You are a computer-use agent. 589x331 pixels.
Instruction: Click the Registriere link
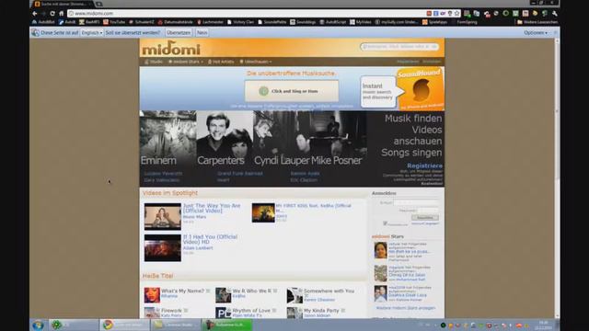pos(424,165)
